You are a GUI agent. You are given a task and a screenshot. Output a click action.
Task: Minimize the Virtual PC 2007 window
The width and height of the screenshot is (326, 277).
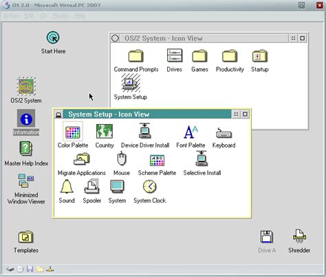coord(301,6)
